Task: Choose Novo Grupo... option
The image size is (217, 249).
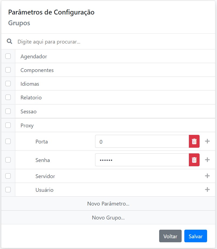Action: pyautogui.click(x=108, y=218)
